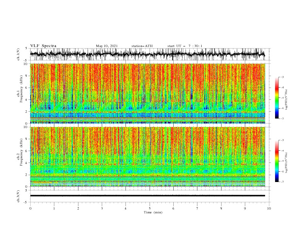Click the lower PSD color scale bar
The image size is (303, 234).
tap(277, 161)
